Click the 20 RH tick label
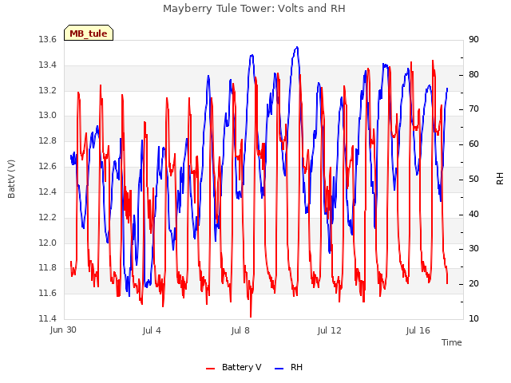The image size is (511, 383). [x=473, y=284]
